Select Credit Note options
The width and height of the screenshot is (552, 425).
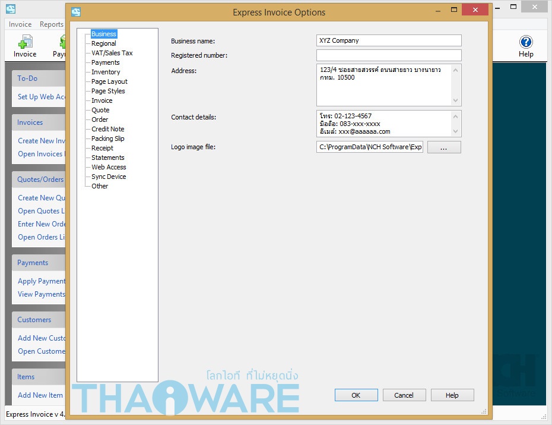point(107,129)
